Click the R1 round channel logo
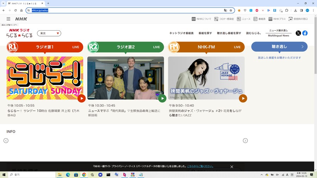 pos(12,47)
